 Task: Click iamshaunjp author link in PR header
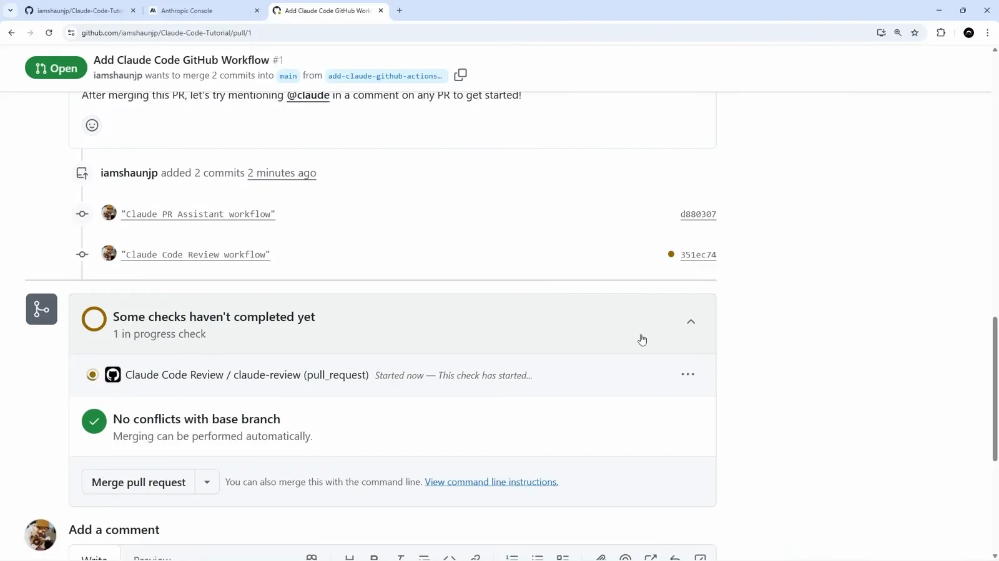tap(118, 75)
